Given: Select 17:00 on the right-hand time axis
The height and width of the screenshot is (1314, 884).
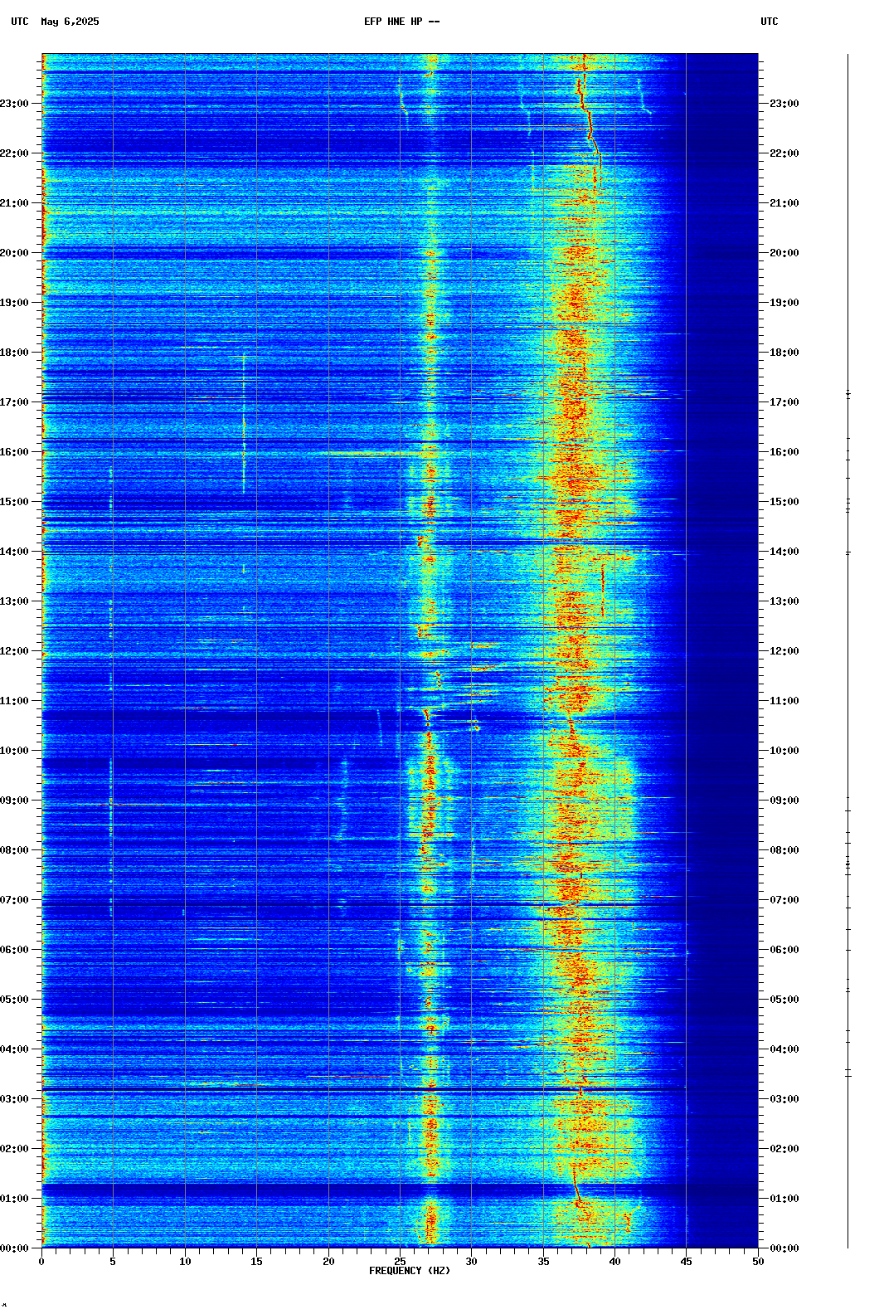Looking at the screenshot, I should point(784,402).
